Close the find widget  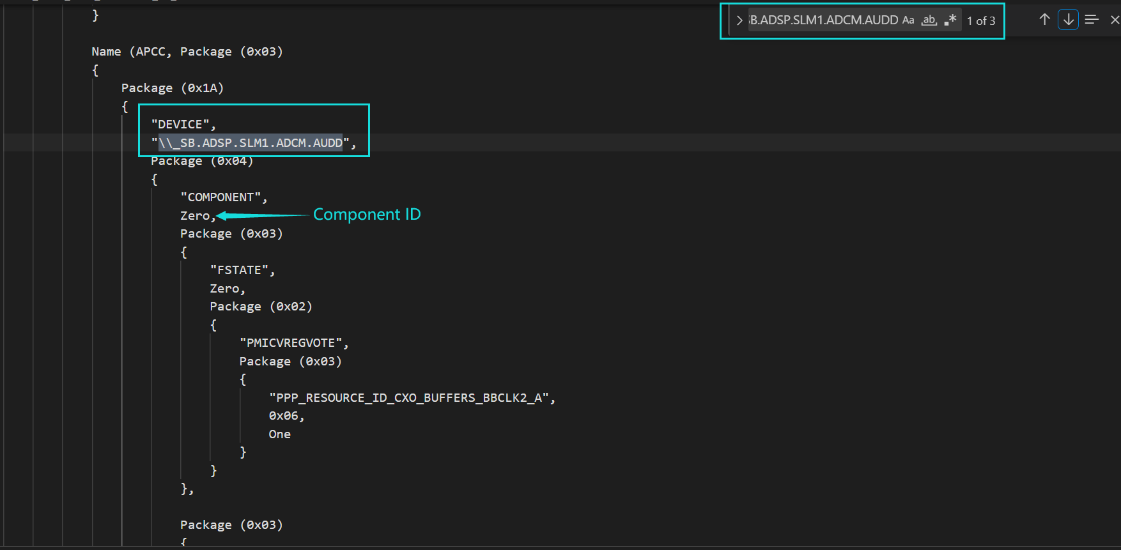coord(1115,20)
